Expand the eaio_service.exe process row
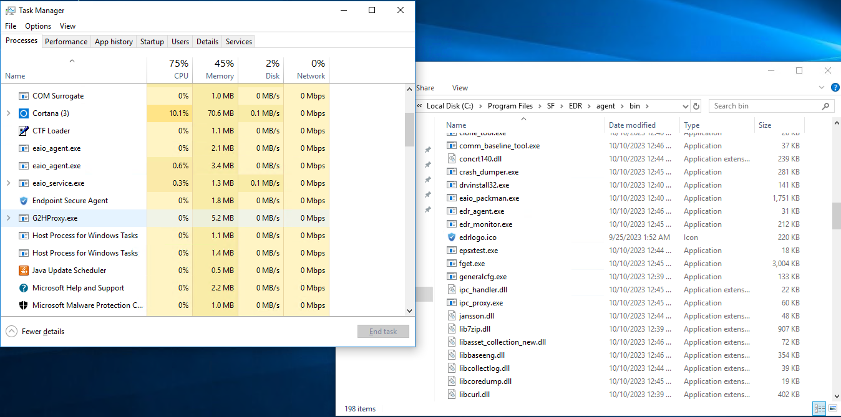Screen dimensions: 841x417 tap(8, 183)
